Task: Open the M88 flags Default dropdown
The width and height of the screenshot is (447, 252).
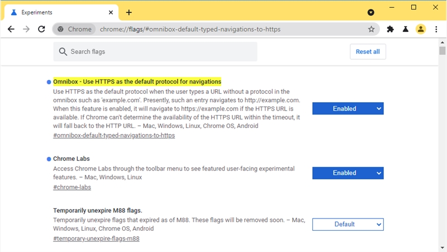Action: pyautogui.click(x=348, y=224)
